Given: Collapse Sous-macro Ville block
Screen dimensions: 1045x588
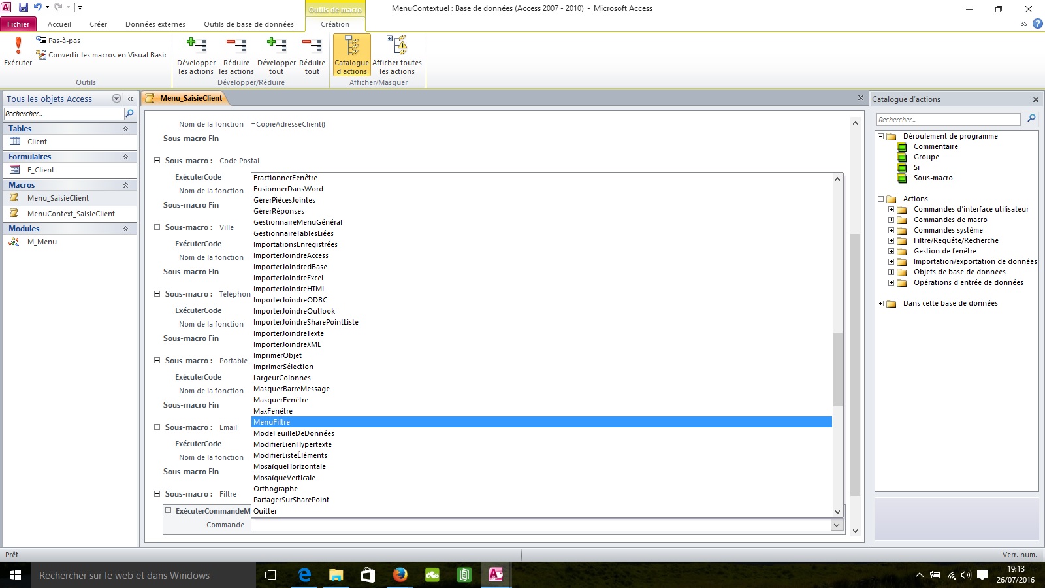Looking at the screenshot, I should pyautogui.click(x=157, y=227).
